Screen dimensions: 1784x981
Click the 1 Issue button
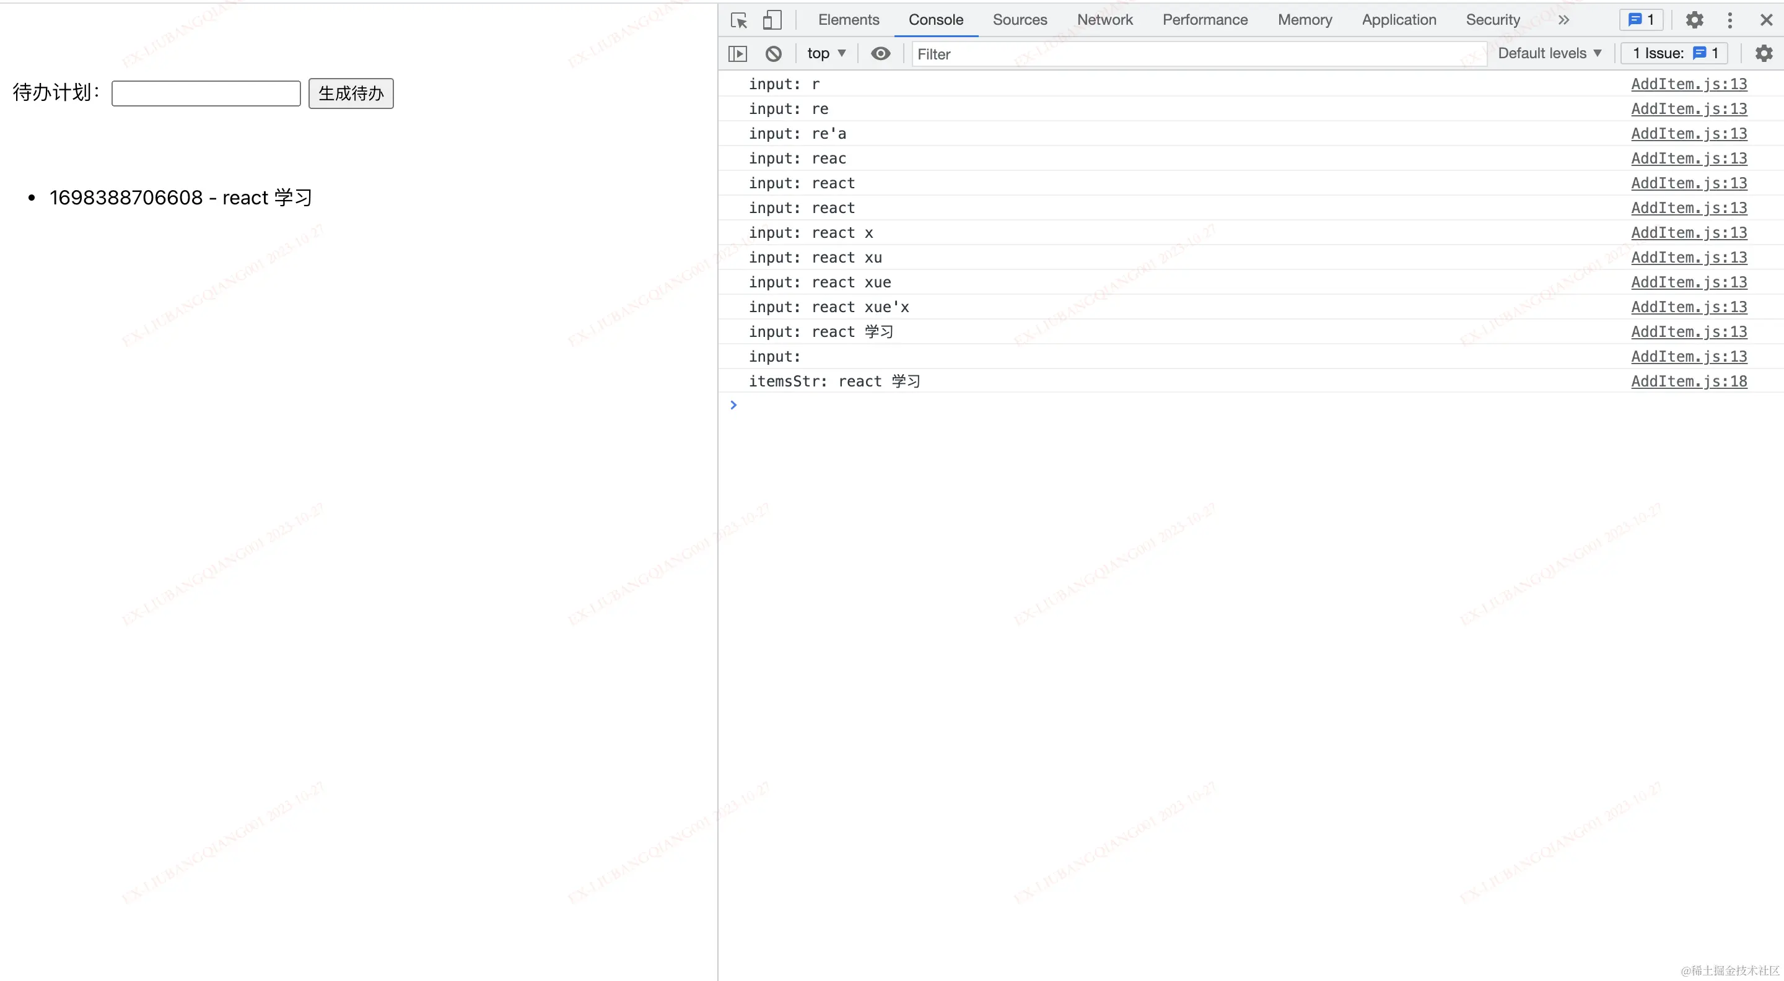pyautogui.click(x=1673, y=53)
